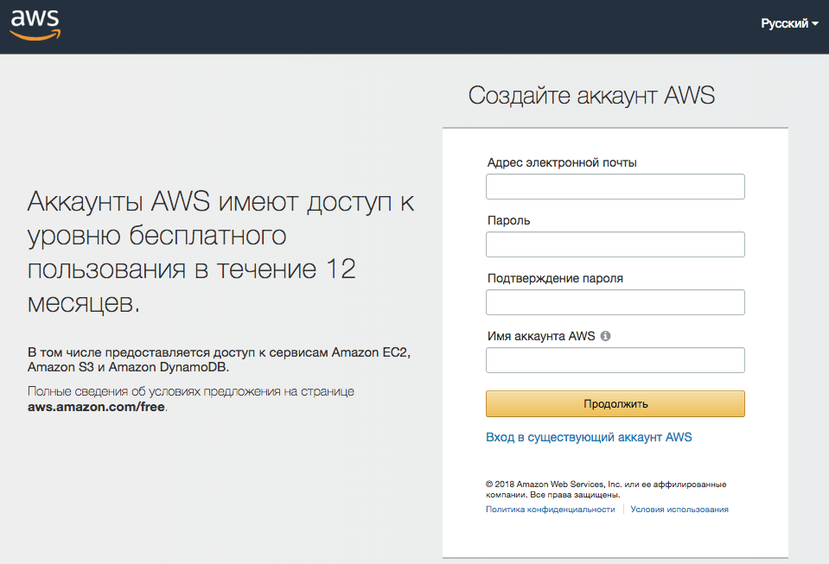Click the text mentioning Amazon EC2 services

pyautogui.click(x=219, y=359)
